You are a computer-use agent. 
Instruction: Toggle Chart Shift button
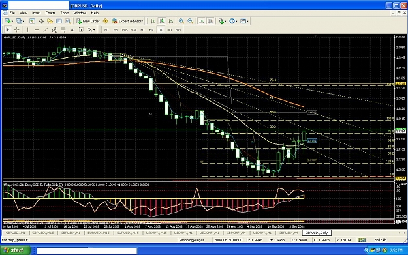pos(210,21)
